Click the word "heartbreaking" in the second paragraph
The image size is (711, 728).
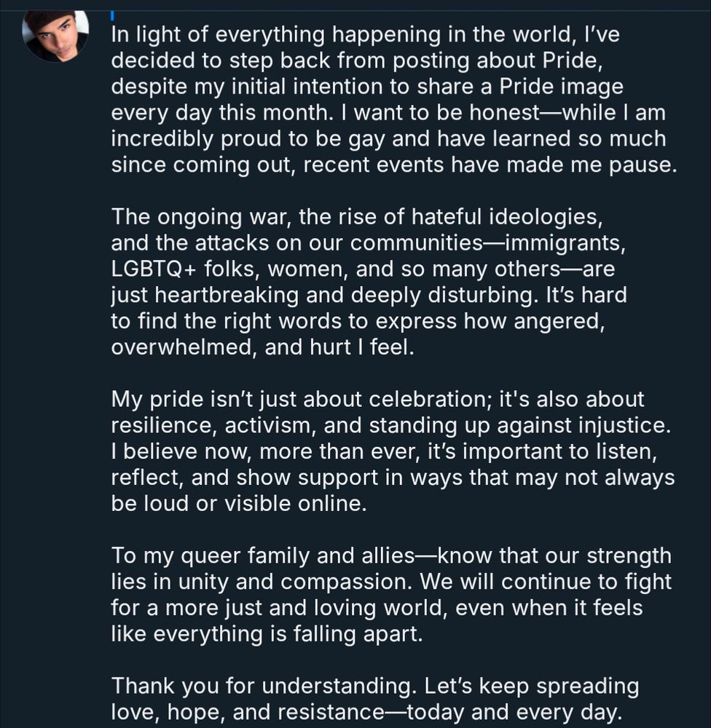tap(227, 295)
